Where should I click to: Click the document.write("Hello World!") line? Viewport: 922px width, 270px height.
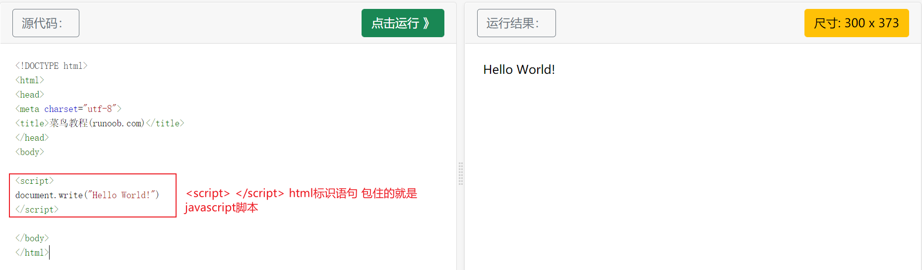coord(87,195)
